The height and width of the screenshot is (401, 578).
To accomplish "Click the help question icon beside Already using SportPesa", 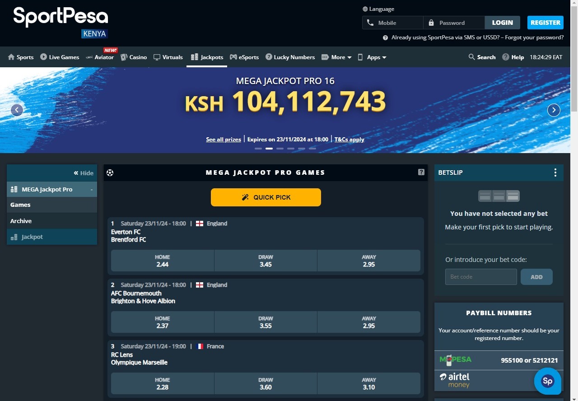I will pos(385,38).
